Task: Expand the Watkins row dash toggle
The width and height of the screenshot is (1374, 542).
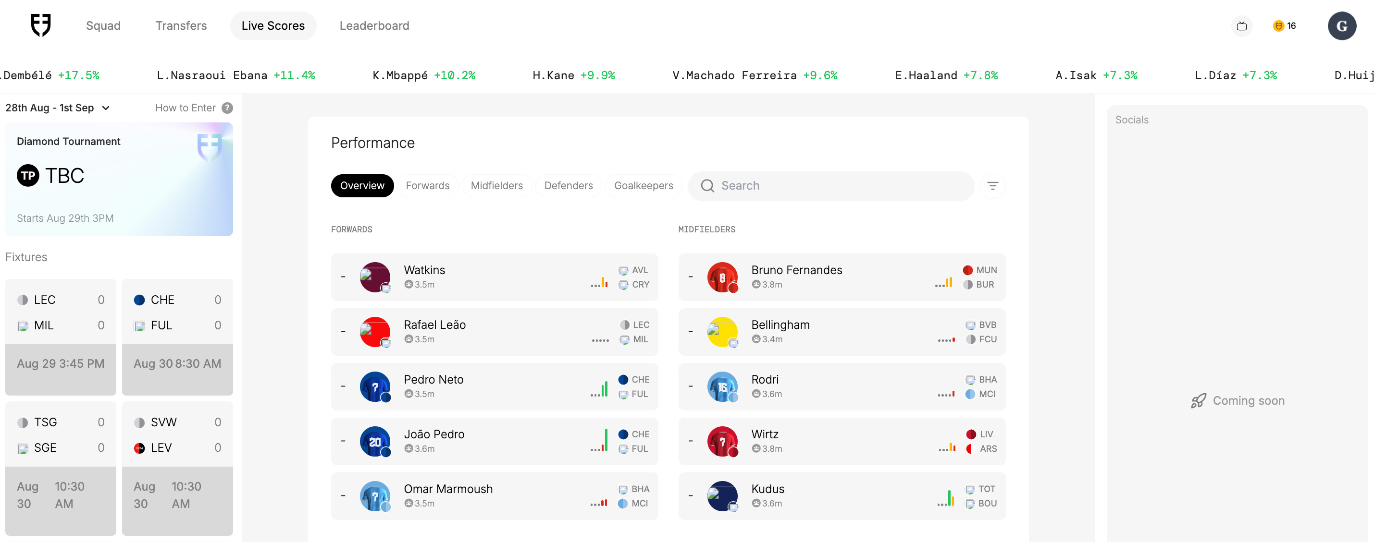Action: pos(343,277)
